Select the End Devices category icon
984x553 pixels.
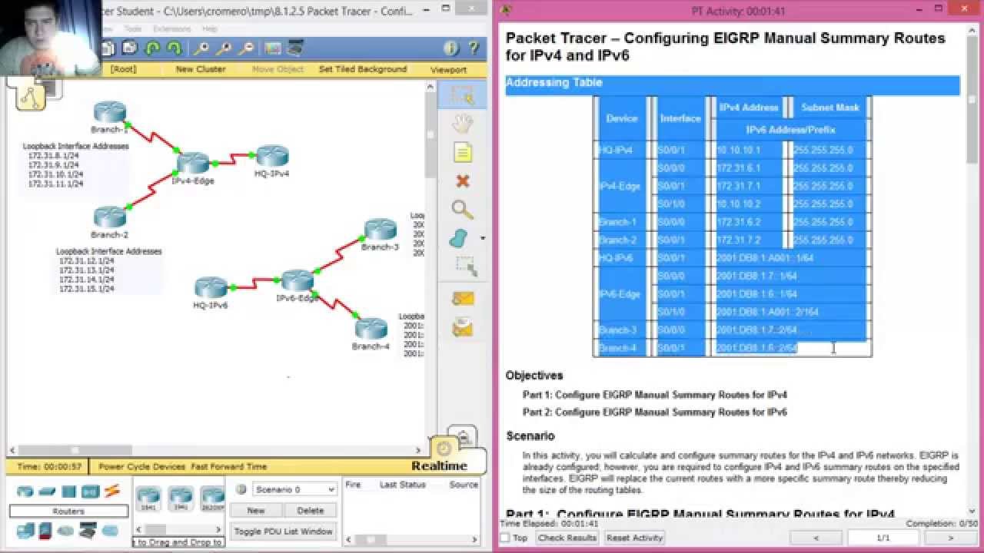coord(25,530)
